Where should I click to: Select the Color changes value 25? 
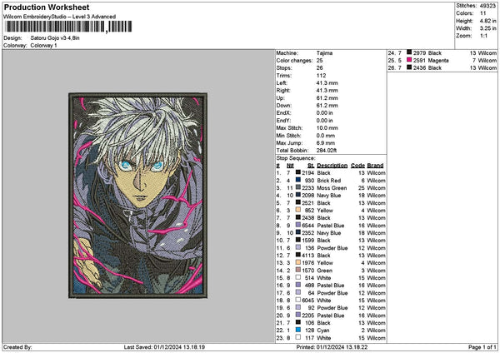coord(319,61)
